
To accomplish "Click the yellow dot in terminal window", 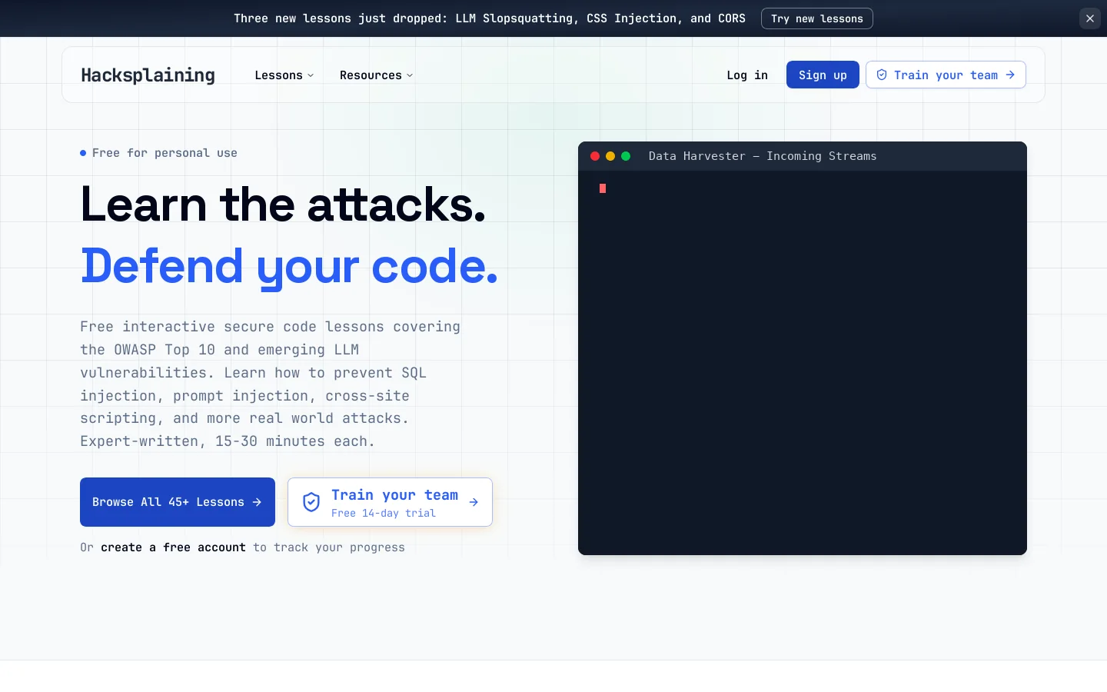I will [610, 156].
